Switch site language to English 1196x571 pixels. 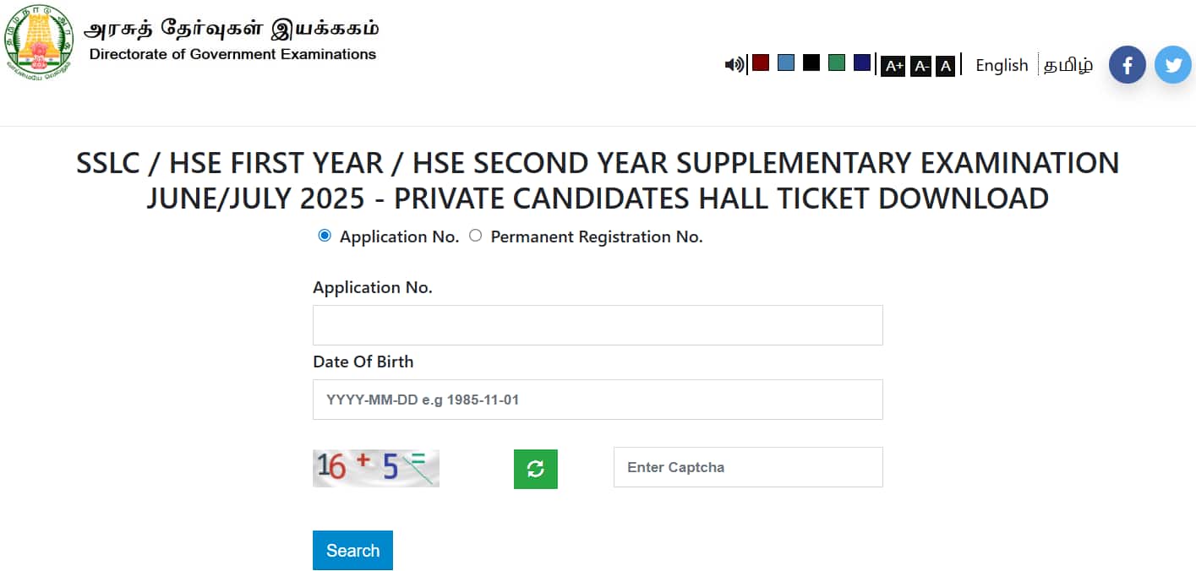(x=1002, y=65)
